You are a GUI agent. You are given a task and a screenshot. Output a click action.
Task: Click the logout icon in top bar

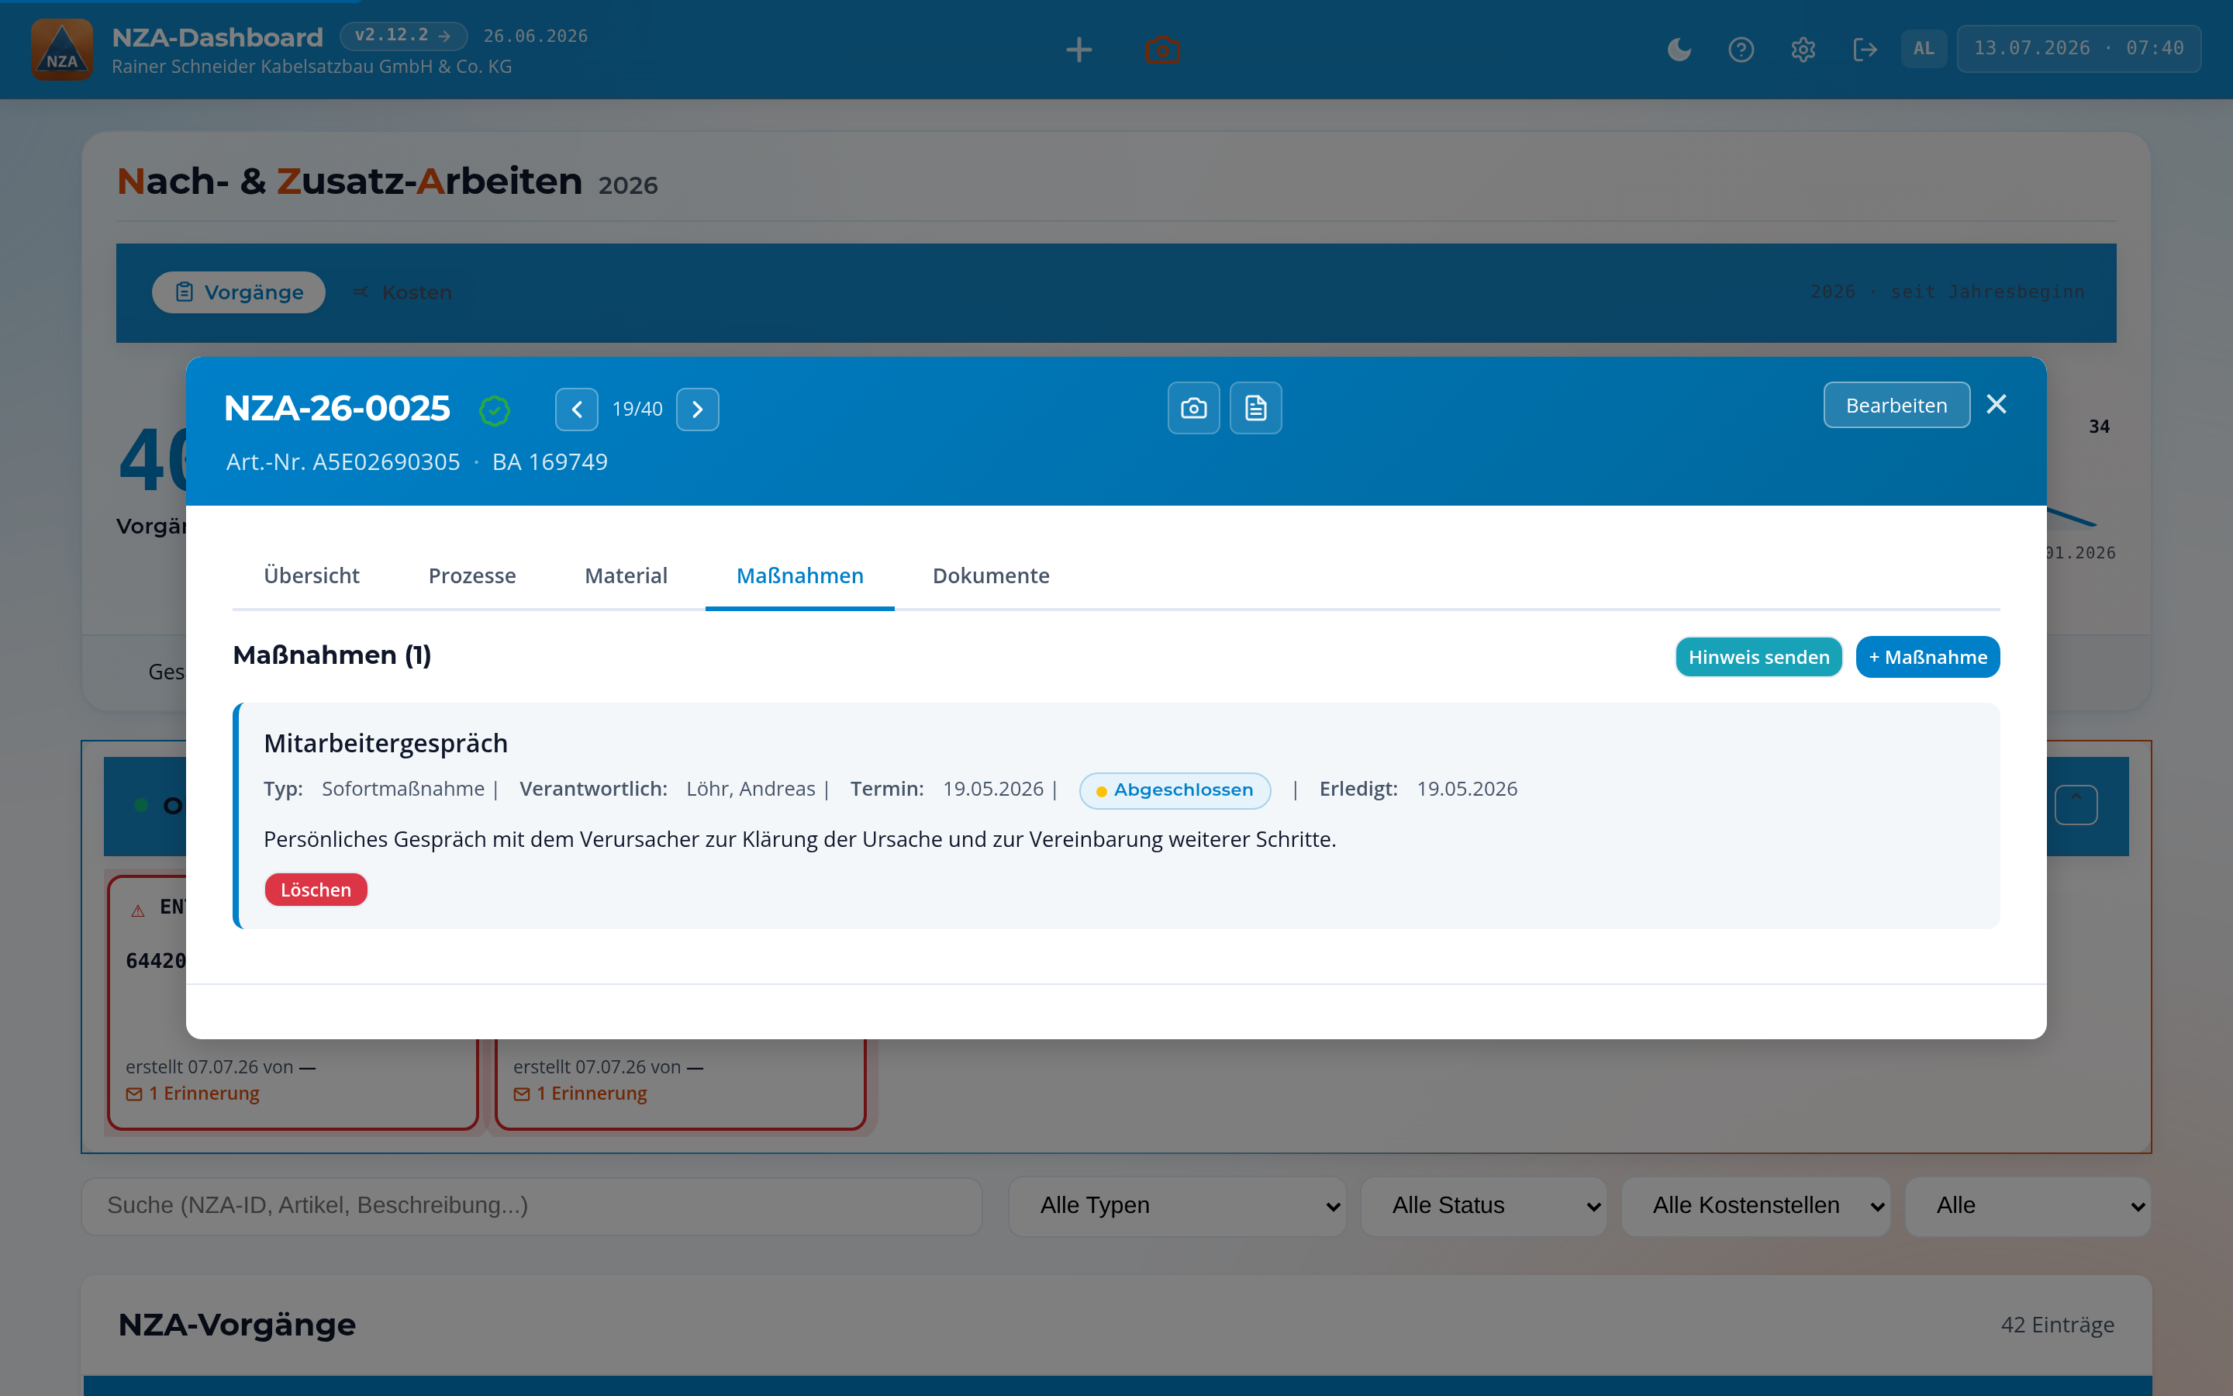(1865, 49)
